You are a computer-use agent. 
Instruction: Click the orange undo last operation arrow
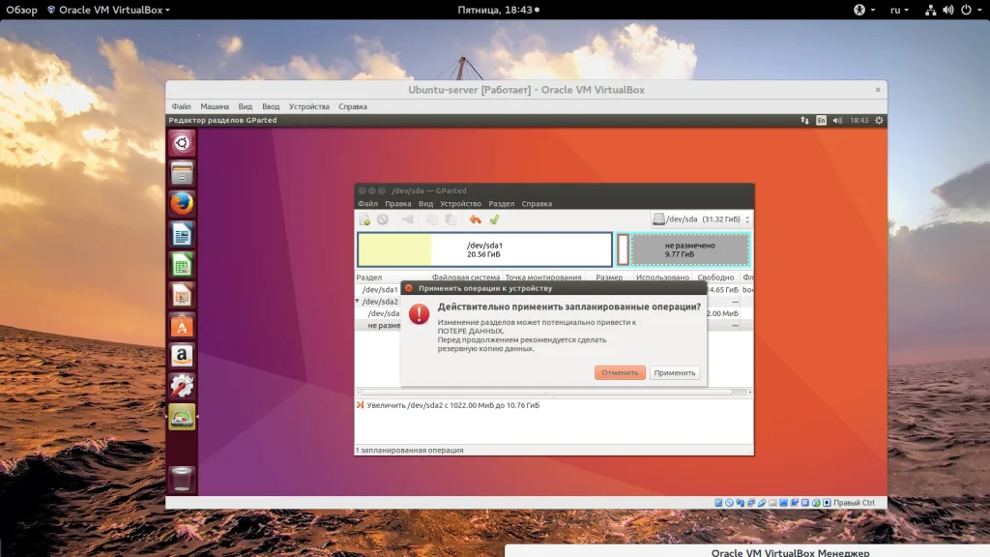475,220
